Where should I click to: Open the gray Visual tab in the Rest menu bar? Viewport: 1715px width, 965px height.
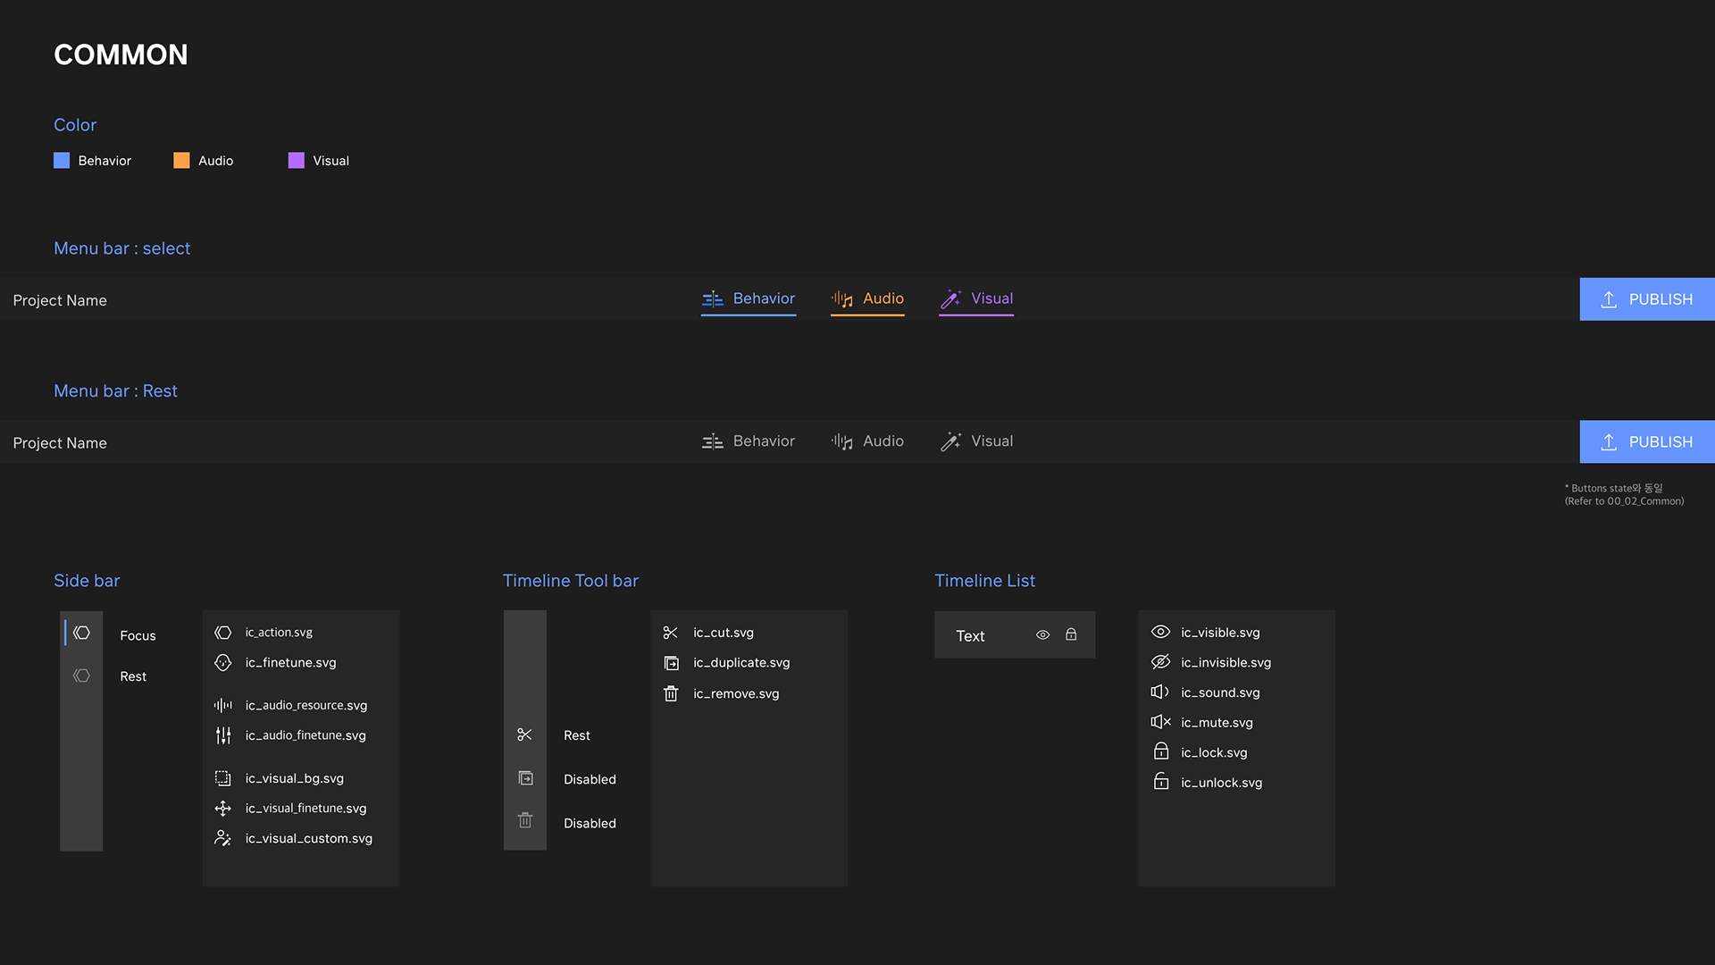tap(976, 441)
